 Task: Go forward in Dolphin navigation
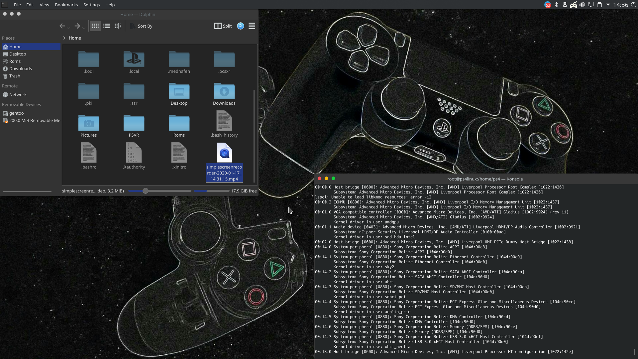[77, 26]
